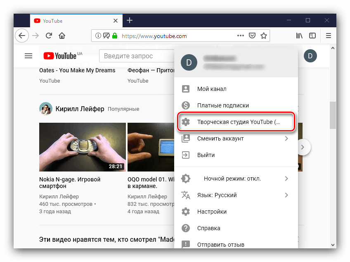
Task: Open the OQO model 01 video thumbnail
Action: [x=151, y=147]
